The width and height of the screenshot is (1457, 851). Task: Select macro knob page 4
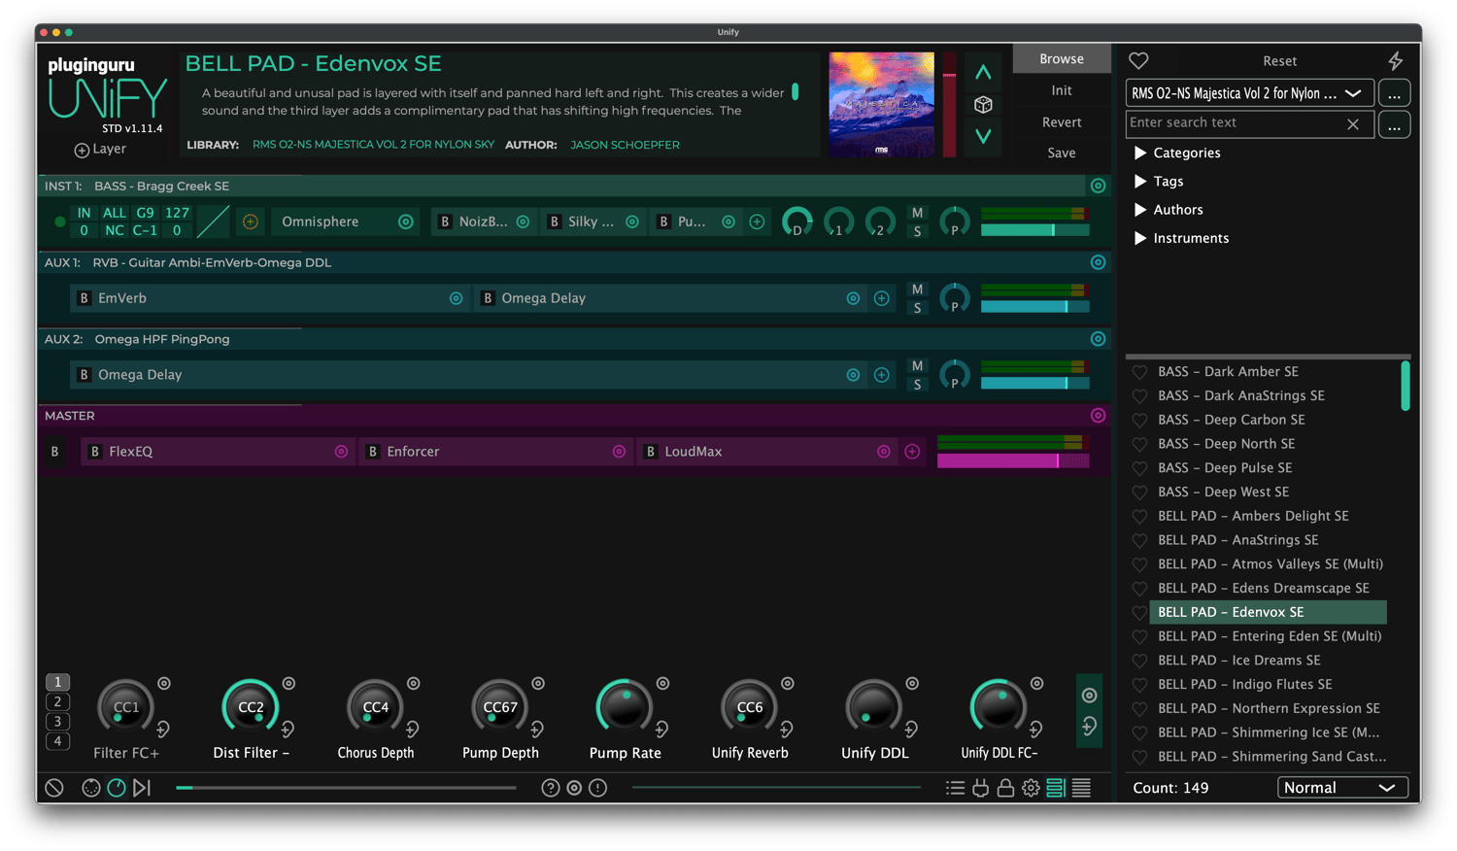(57, 741)
